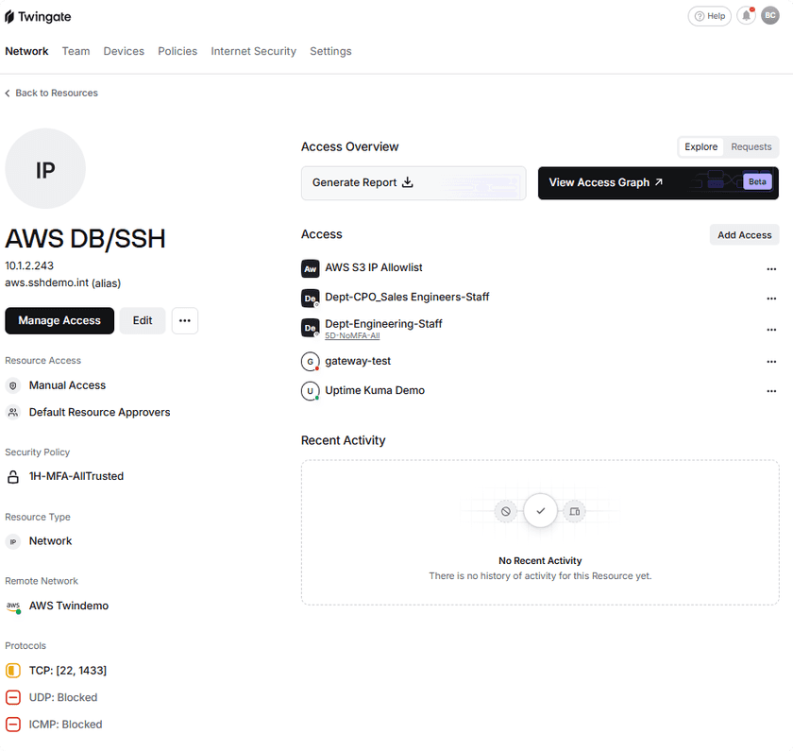Open the Internet Security tab

253,51
